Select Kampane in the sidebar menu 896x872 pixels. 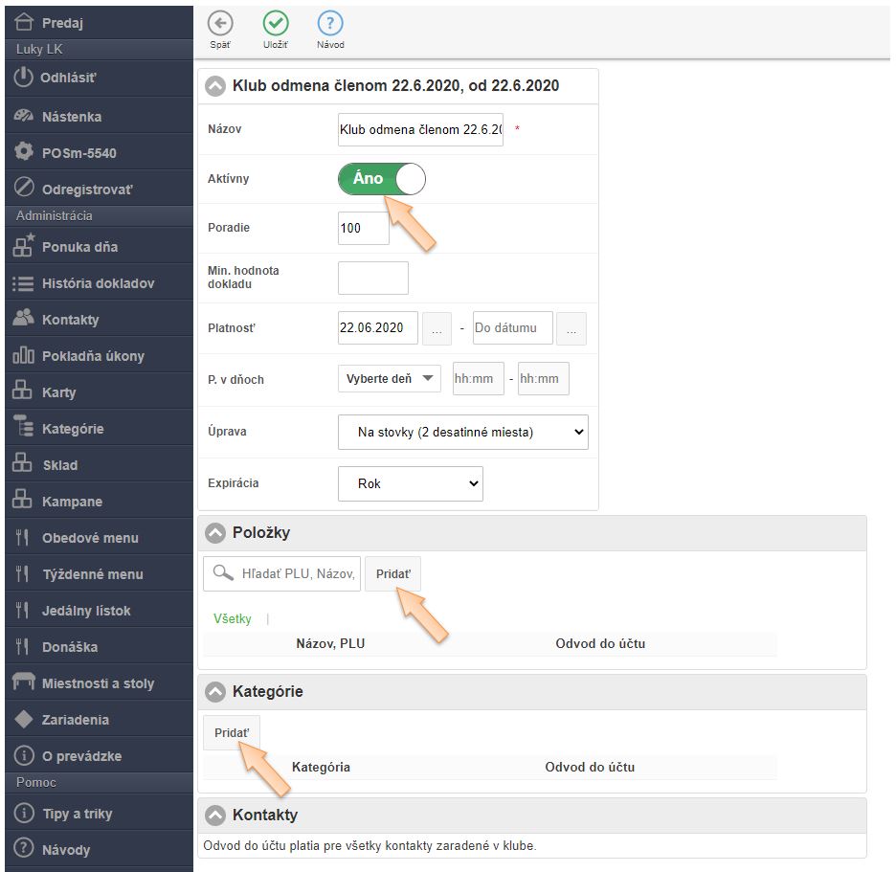coord(72,502)
